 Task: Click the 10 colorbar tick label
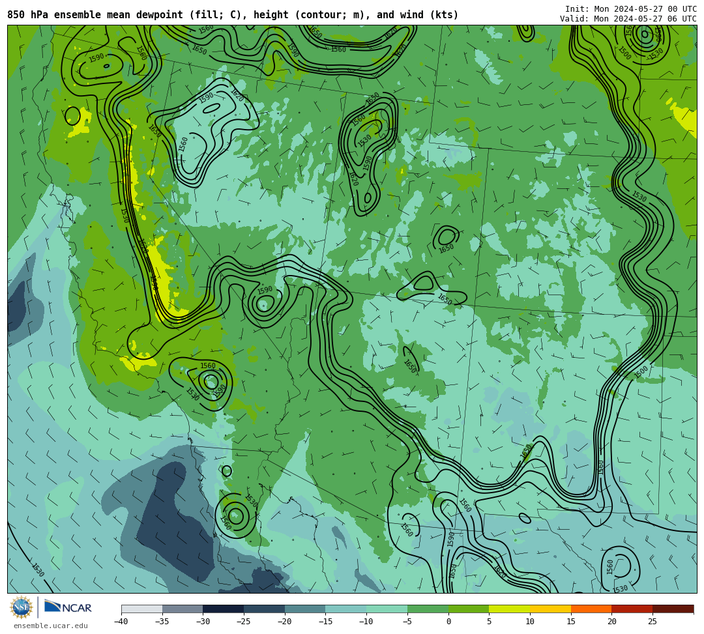[x=530, y=622]
